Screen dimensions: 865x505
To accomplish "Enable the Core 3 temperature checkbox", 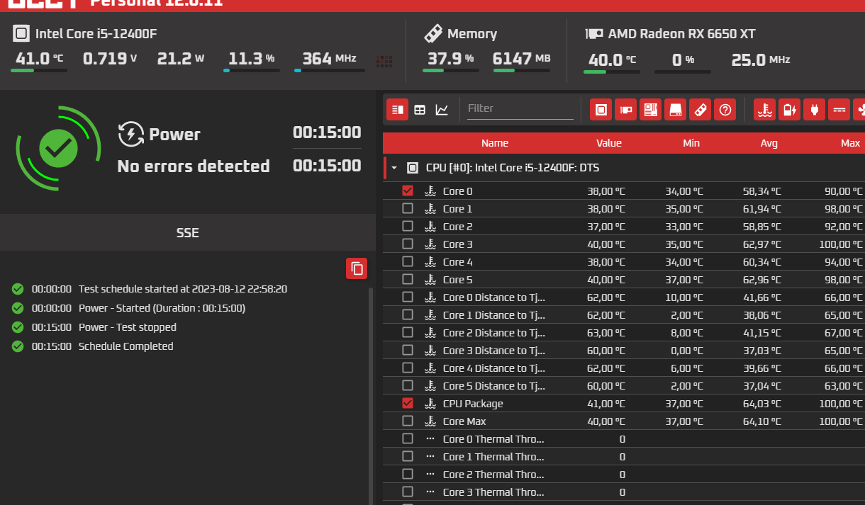I will pyautogui.click(x=408, y=244).
